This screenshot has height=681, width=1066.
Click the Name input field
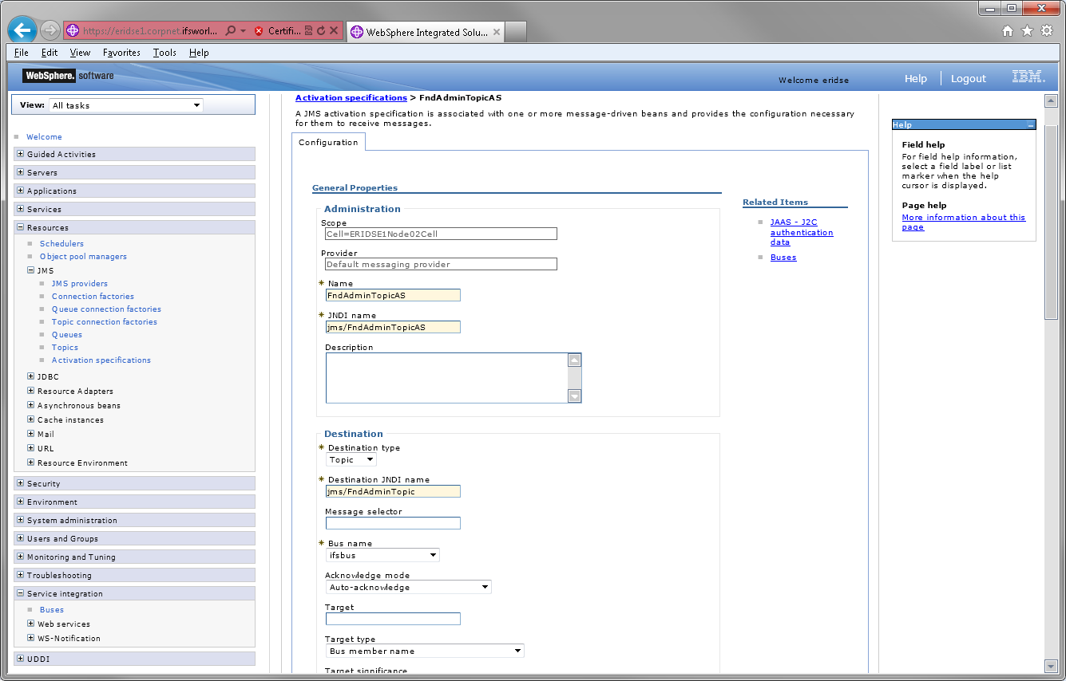pyautogui.click(x=393, y=295)
